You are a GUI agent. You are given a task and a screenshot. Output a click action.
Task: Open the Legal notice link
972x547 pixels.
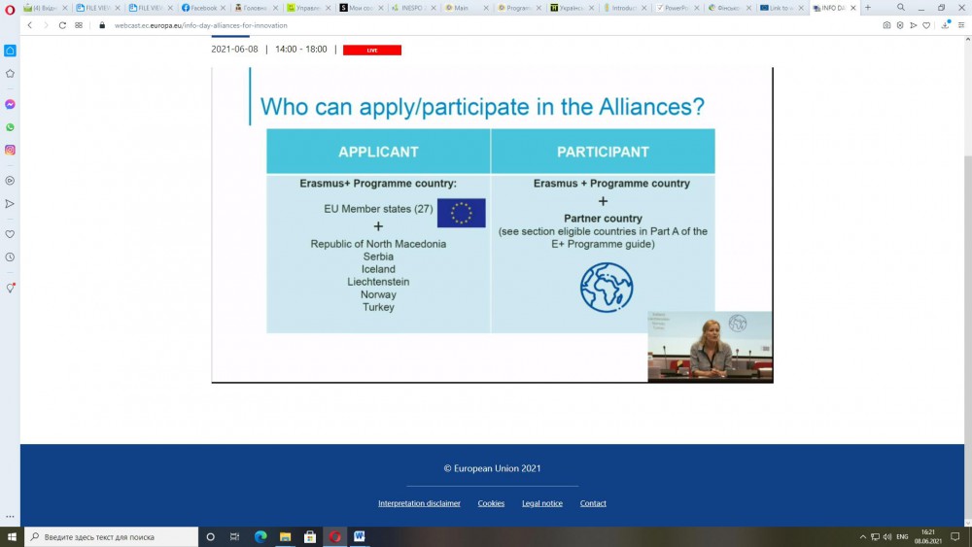[x=541, y=503]
